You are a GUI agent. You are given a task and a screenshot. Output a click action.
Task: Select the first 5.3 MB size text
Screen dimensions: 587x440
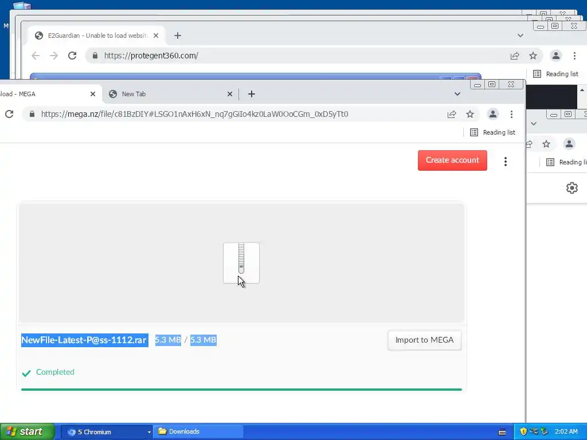(168, 340)
